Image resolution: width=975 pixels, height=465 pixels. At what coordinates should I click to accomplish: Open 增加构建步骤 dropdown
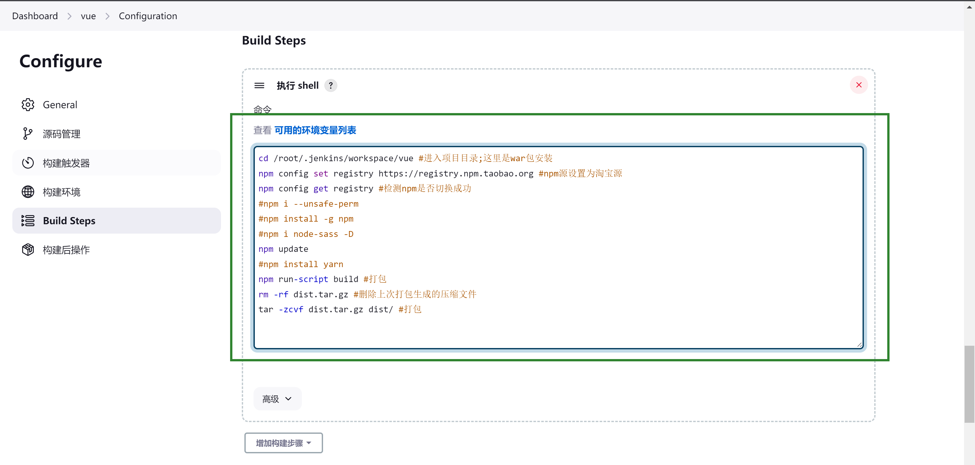[283, 443]
